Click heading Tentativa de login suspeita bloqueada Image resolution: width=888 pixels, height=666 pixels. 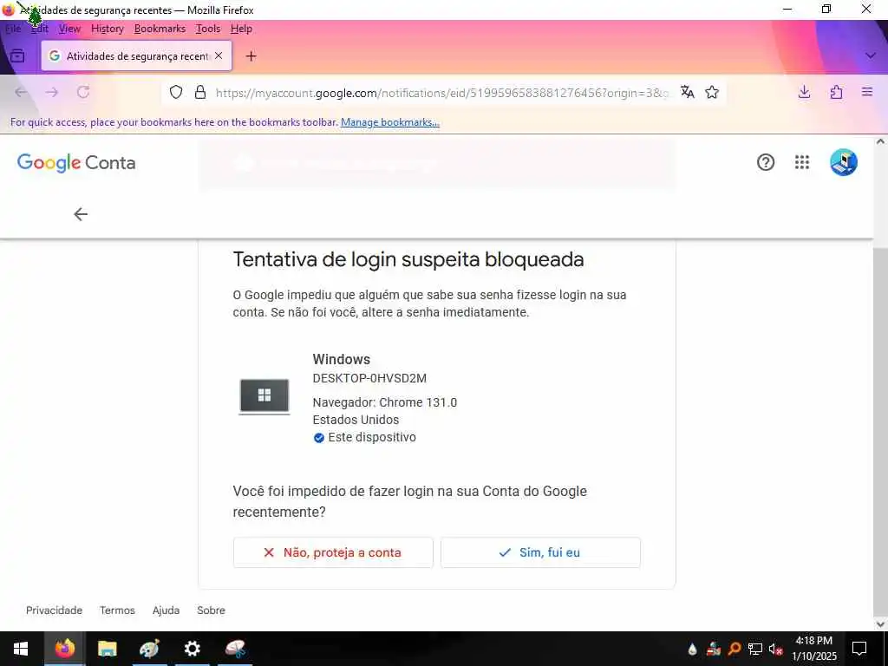tap(408, 259)
